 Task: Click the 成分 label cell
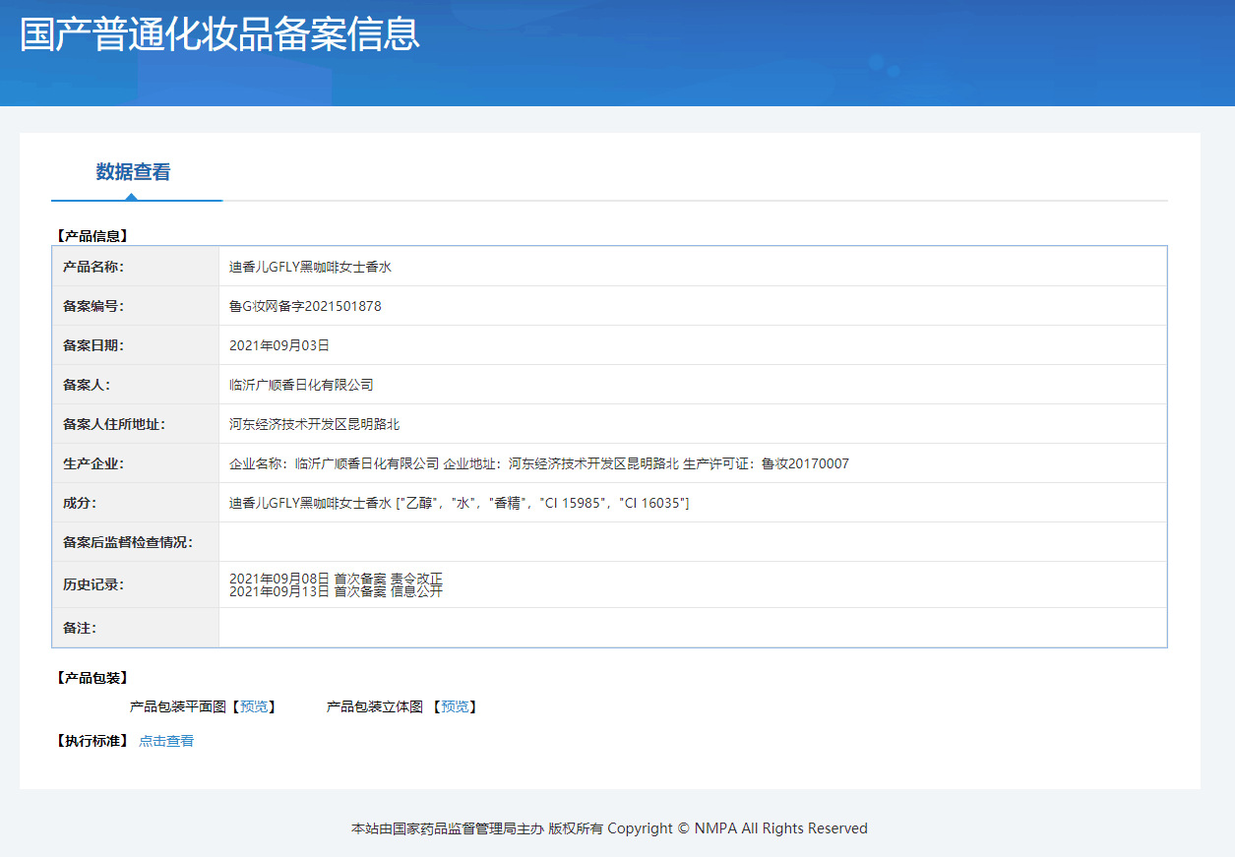pyautogui.click(x=136, y=503)
